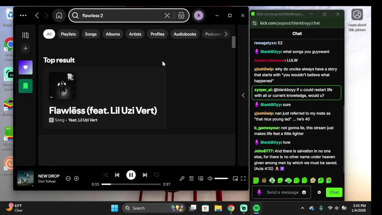The height and width of the screenshot is (215, 382).
Task: Enter Spotify full screen mode
Action: [243, 179]
